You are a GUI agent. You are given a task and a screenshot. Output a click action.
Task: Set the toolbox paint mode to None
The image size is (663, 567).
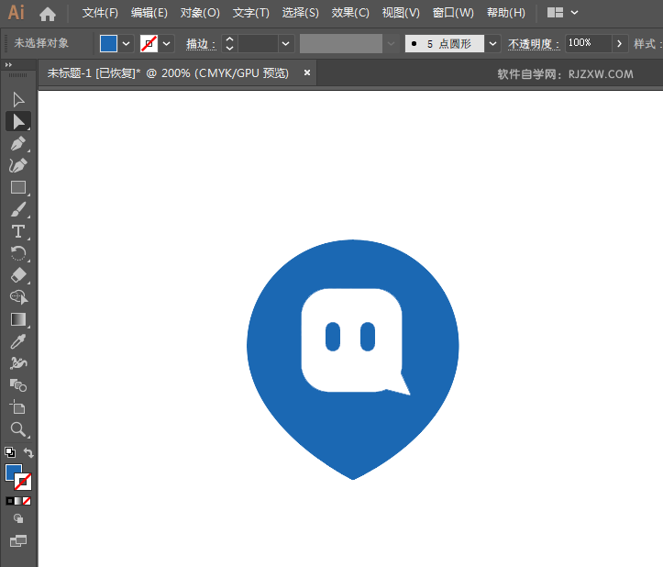pos(27,501)
